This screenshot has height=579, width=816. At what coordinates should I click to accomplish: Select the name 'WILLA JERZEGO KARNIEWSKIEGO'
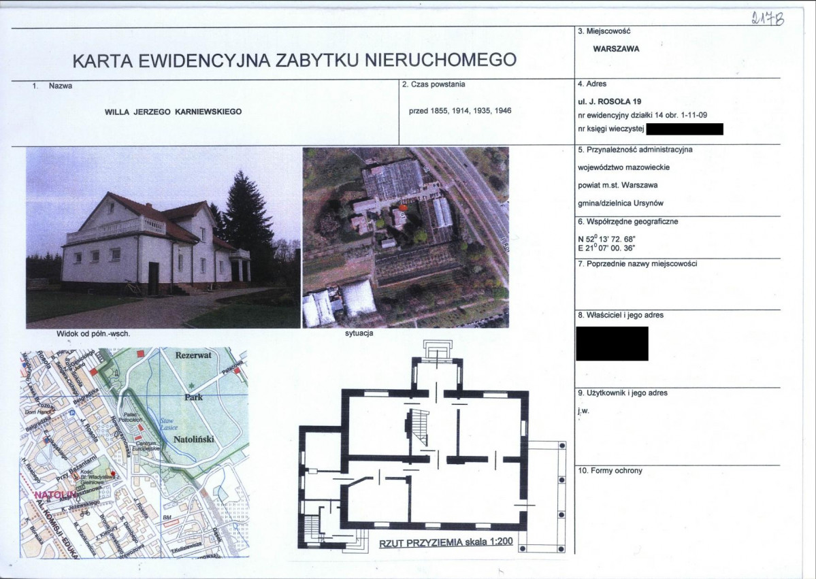pos(174,112)
